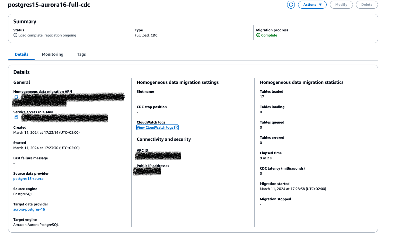Click the Slot name label

pos(145,92)
